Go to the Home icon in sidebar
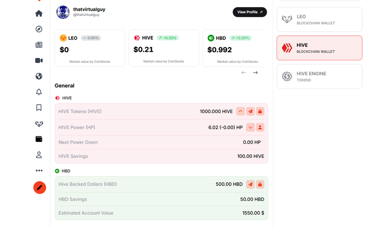This screenshot has height=227, width=370. coord(39,14)
